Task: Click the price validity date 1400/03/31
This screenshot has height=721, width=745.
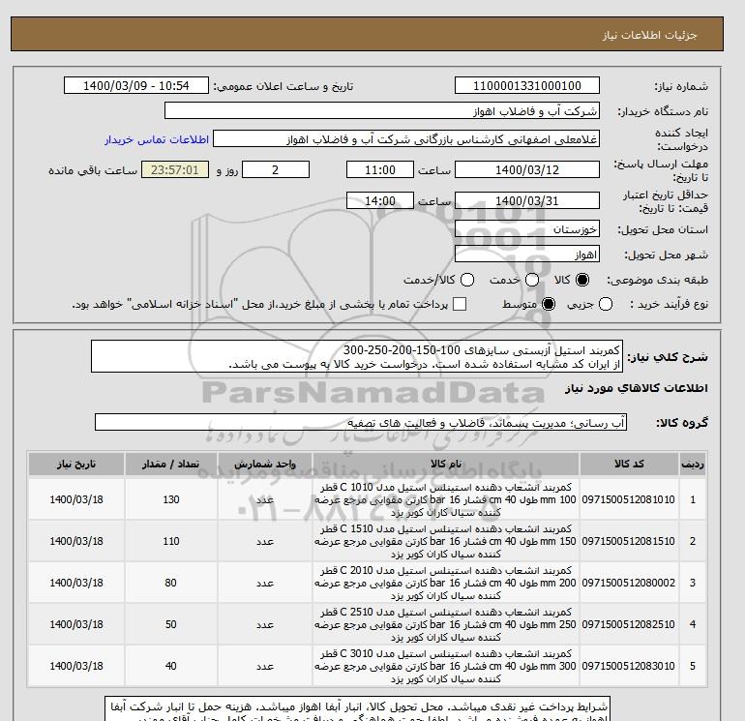Action: [x=527, y=200]
